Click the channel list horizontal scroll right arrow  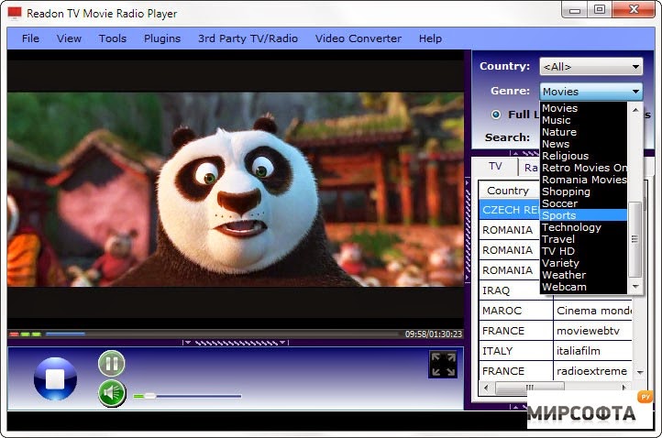click(624, 388)
